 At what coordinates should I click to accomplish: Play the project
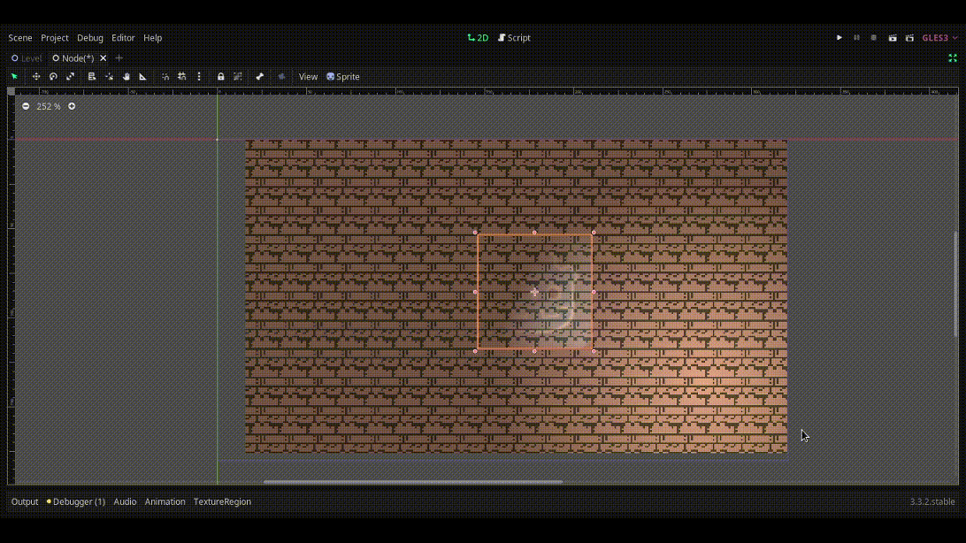click(839, 38)
